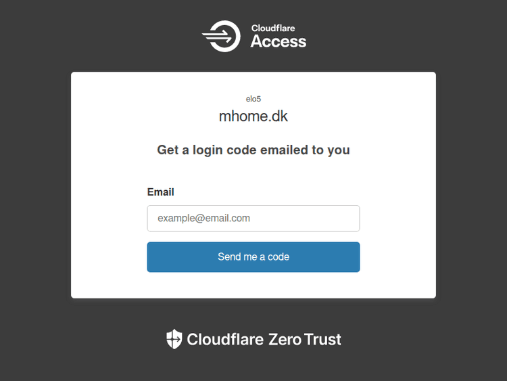Click the 'Get a login code emailed to you' heading
The image size is (507, 381).
click(254, 150)
